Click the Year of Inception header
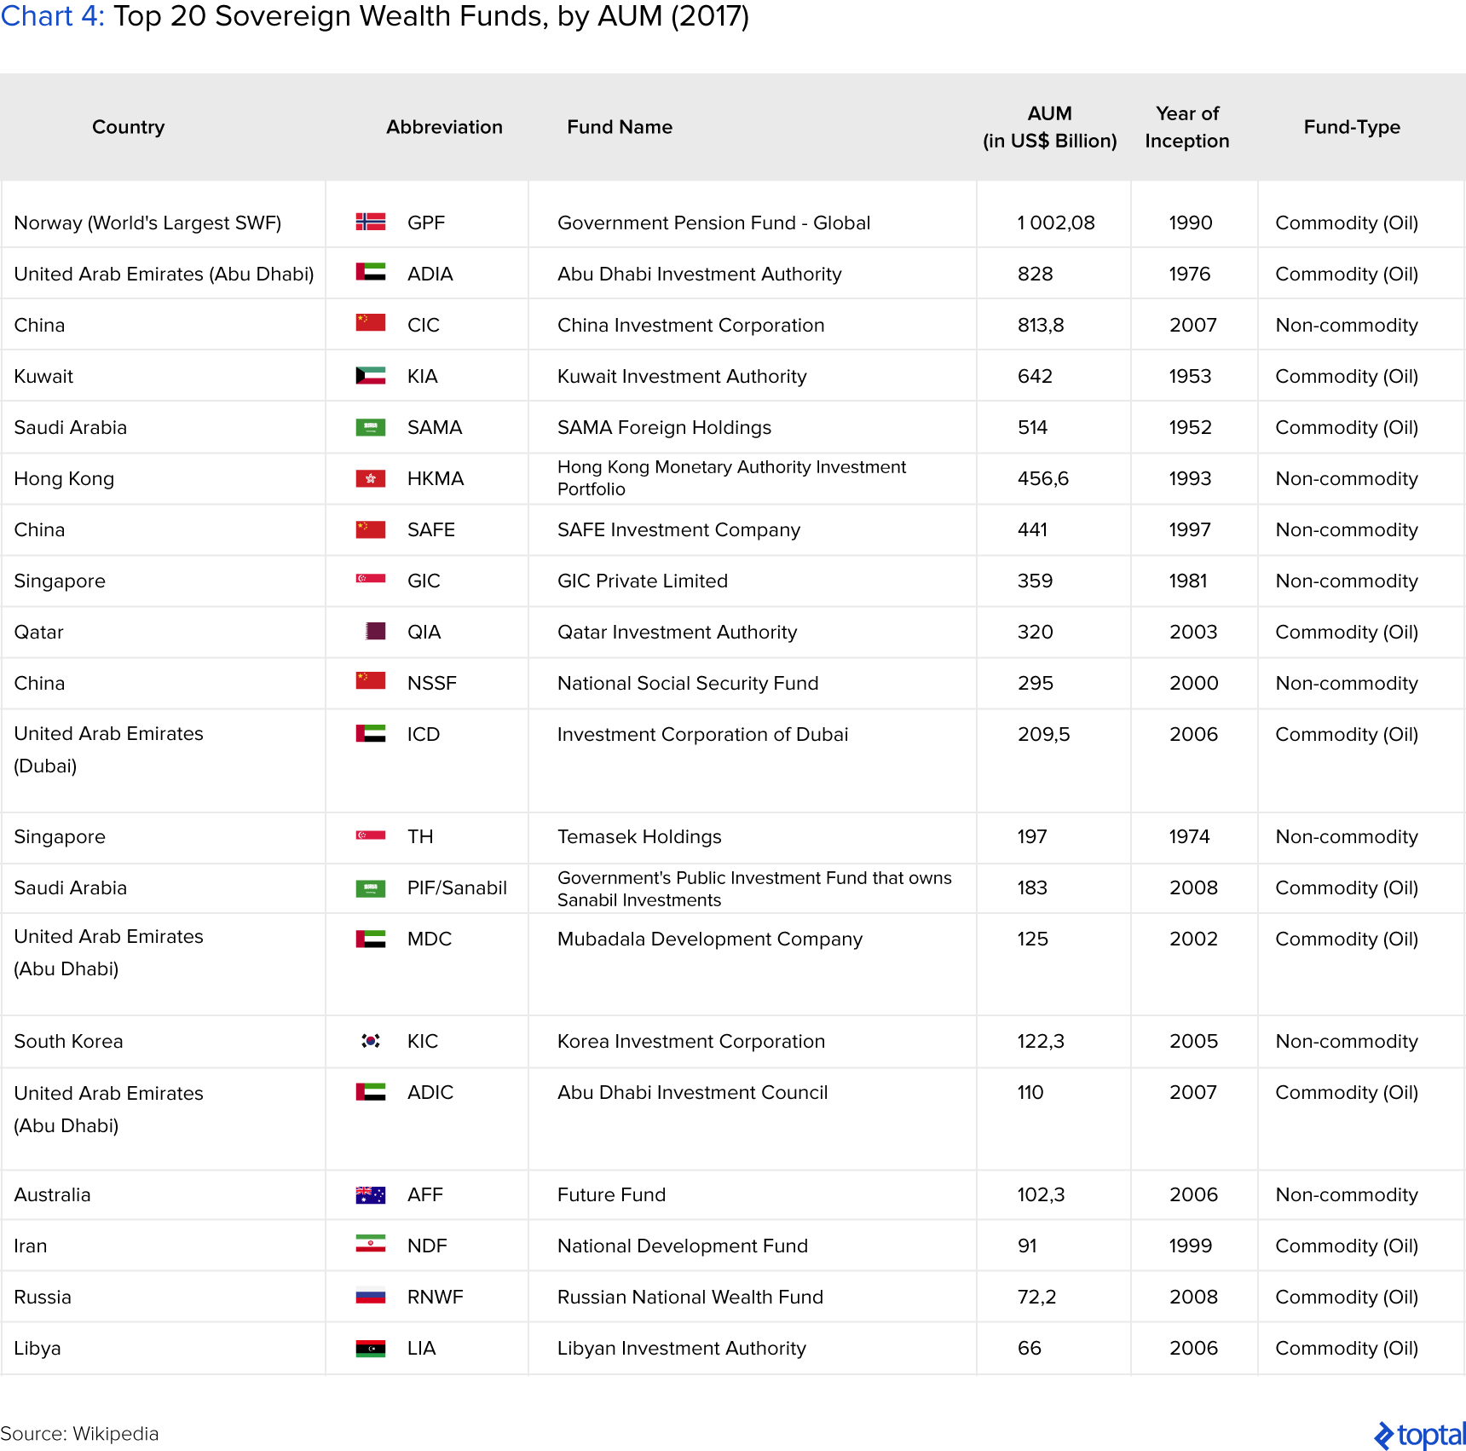This screenshot has height=1451, width=1466. tap(1187, 127)
